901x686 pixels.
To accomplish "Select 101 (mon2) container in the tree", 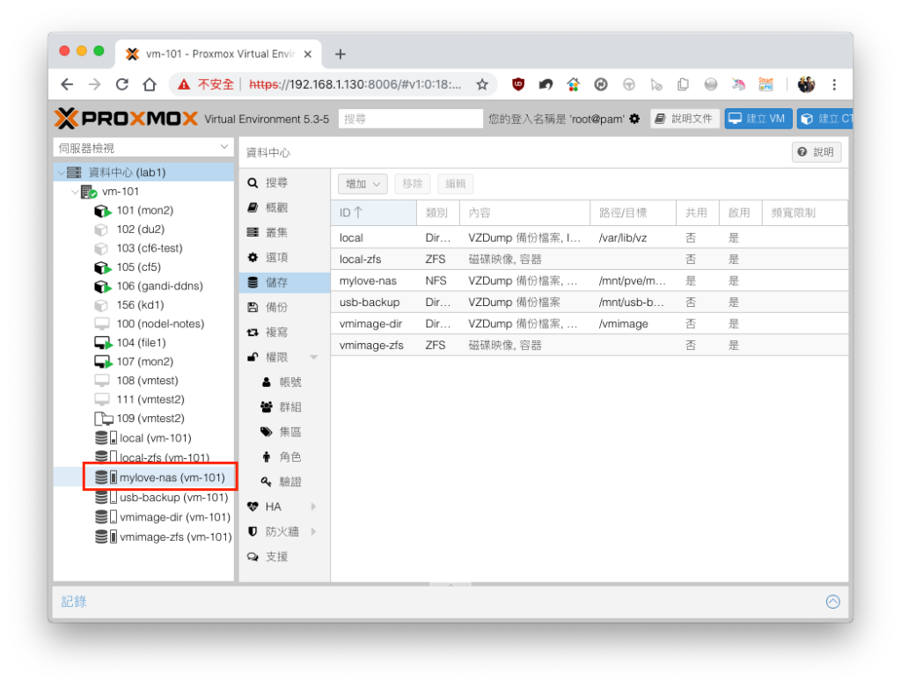I will [145, 210].
